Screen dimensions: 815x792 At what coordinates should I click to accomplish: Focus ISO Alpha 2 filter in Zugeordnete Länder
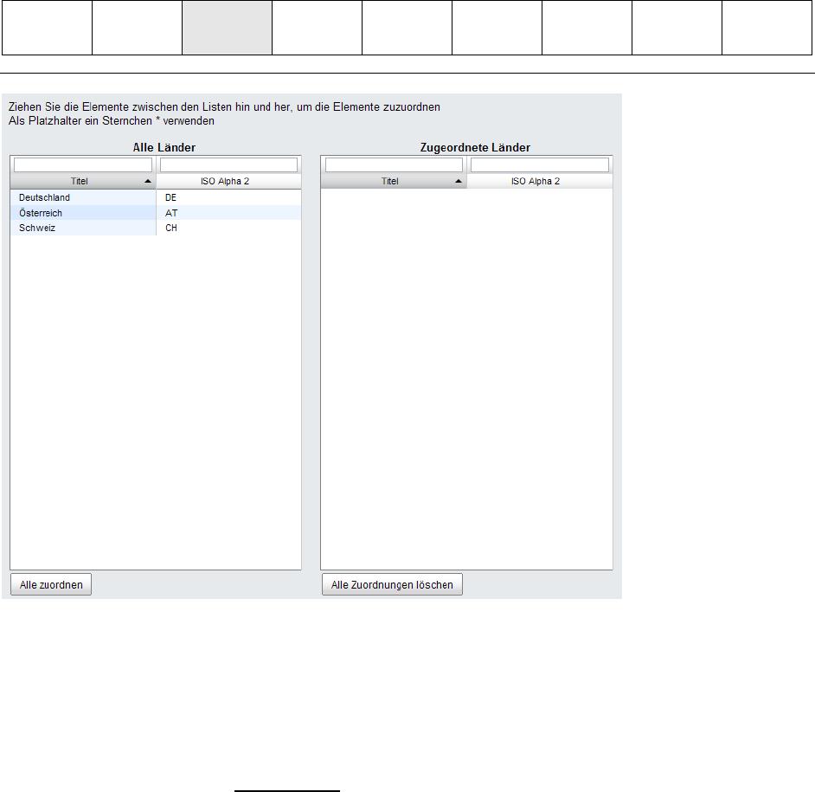click(x=540, y=164)
